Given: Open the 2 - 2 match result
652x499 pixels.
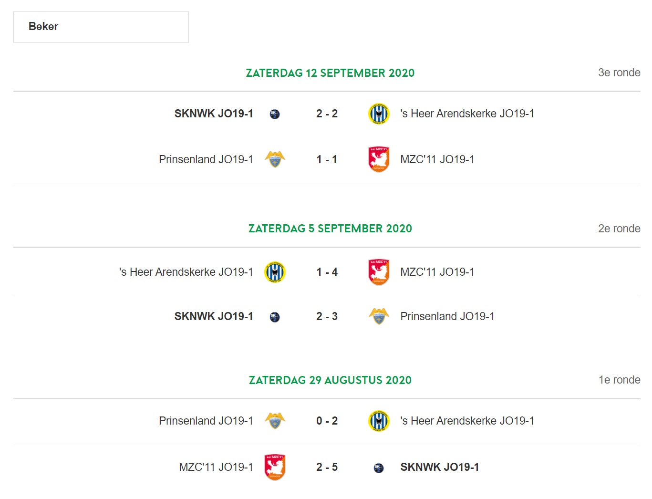Looking at the screenshot, I should (327, 114).
